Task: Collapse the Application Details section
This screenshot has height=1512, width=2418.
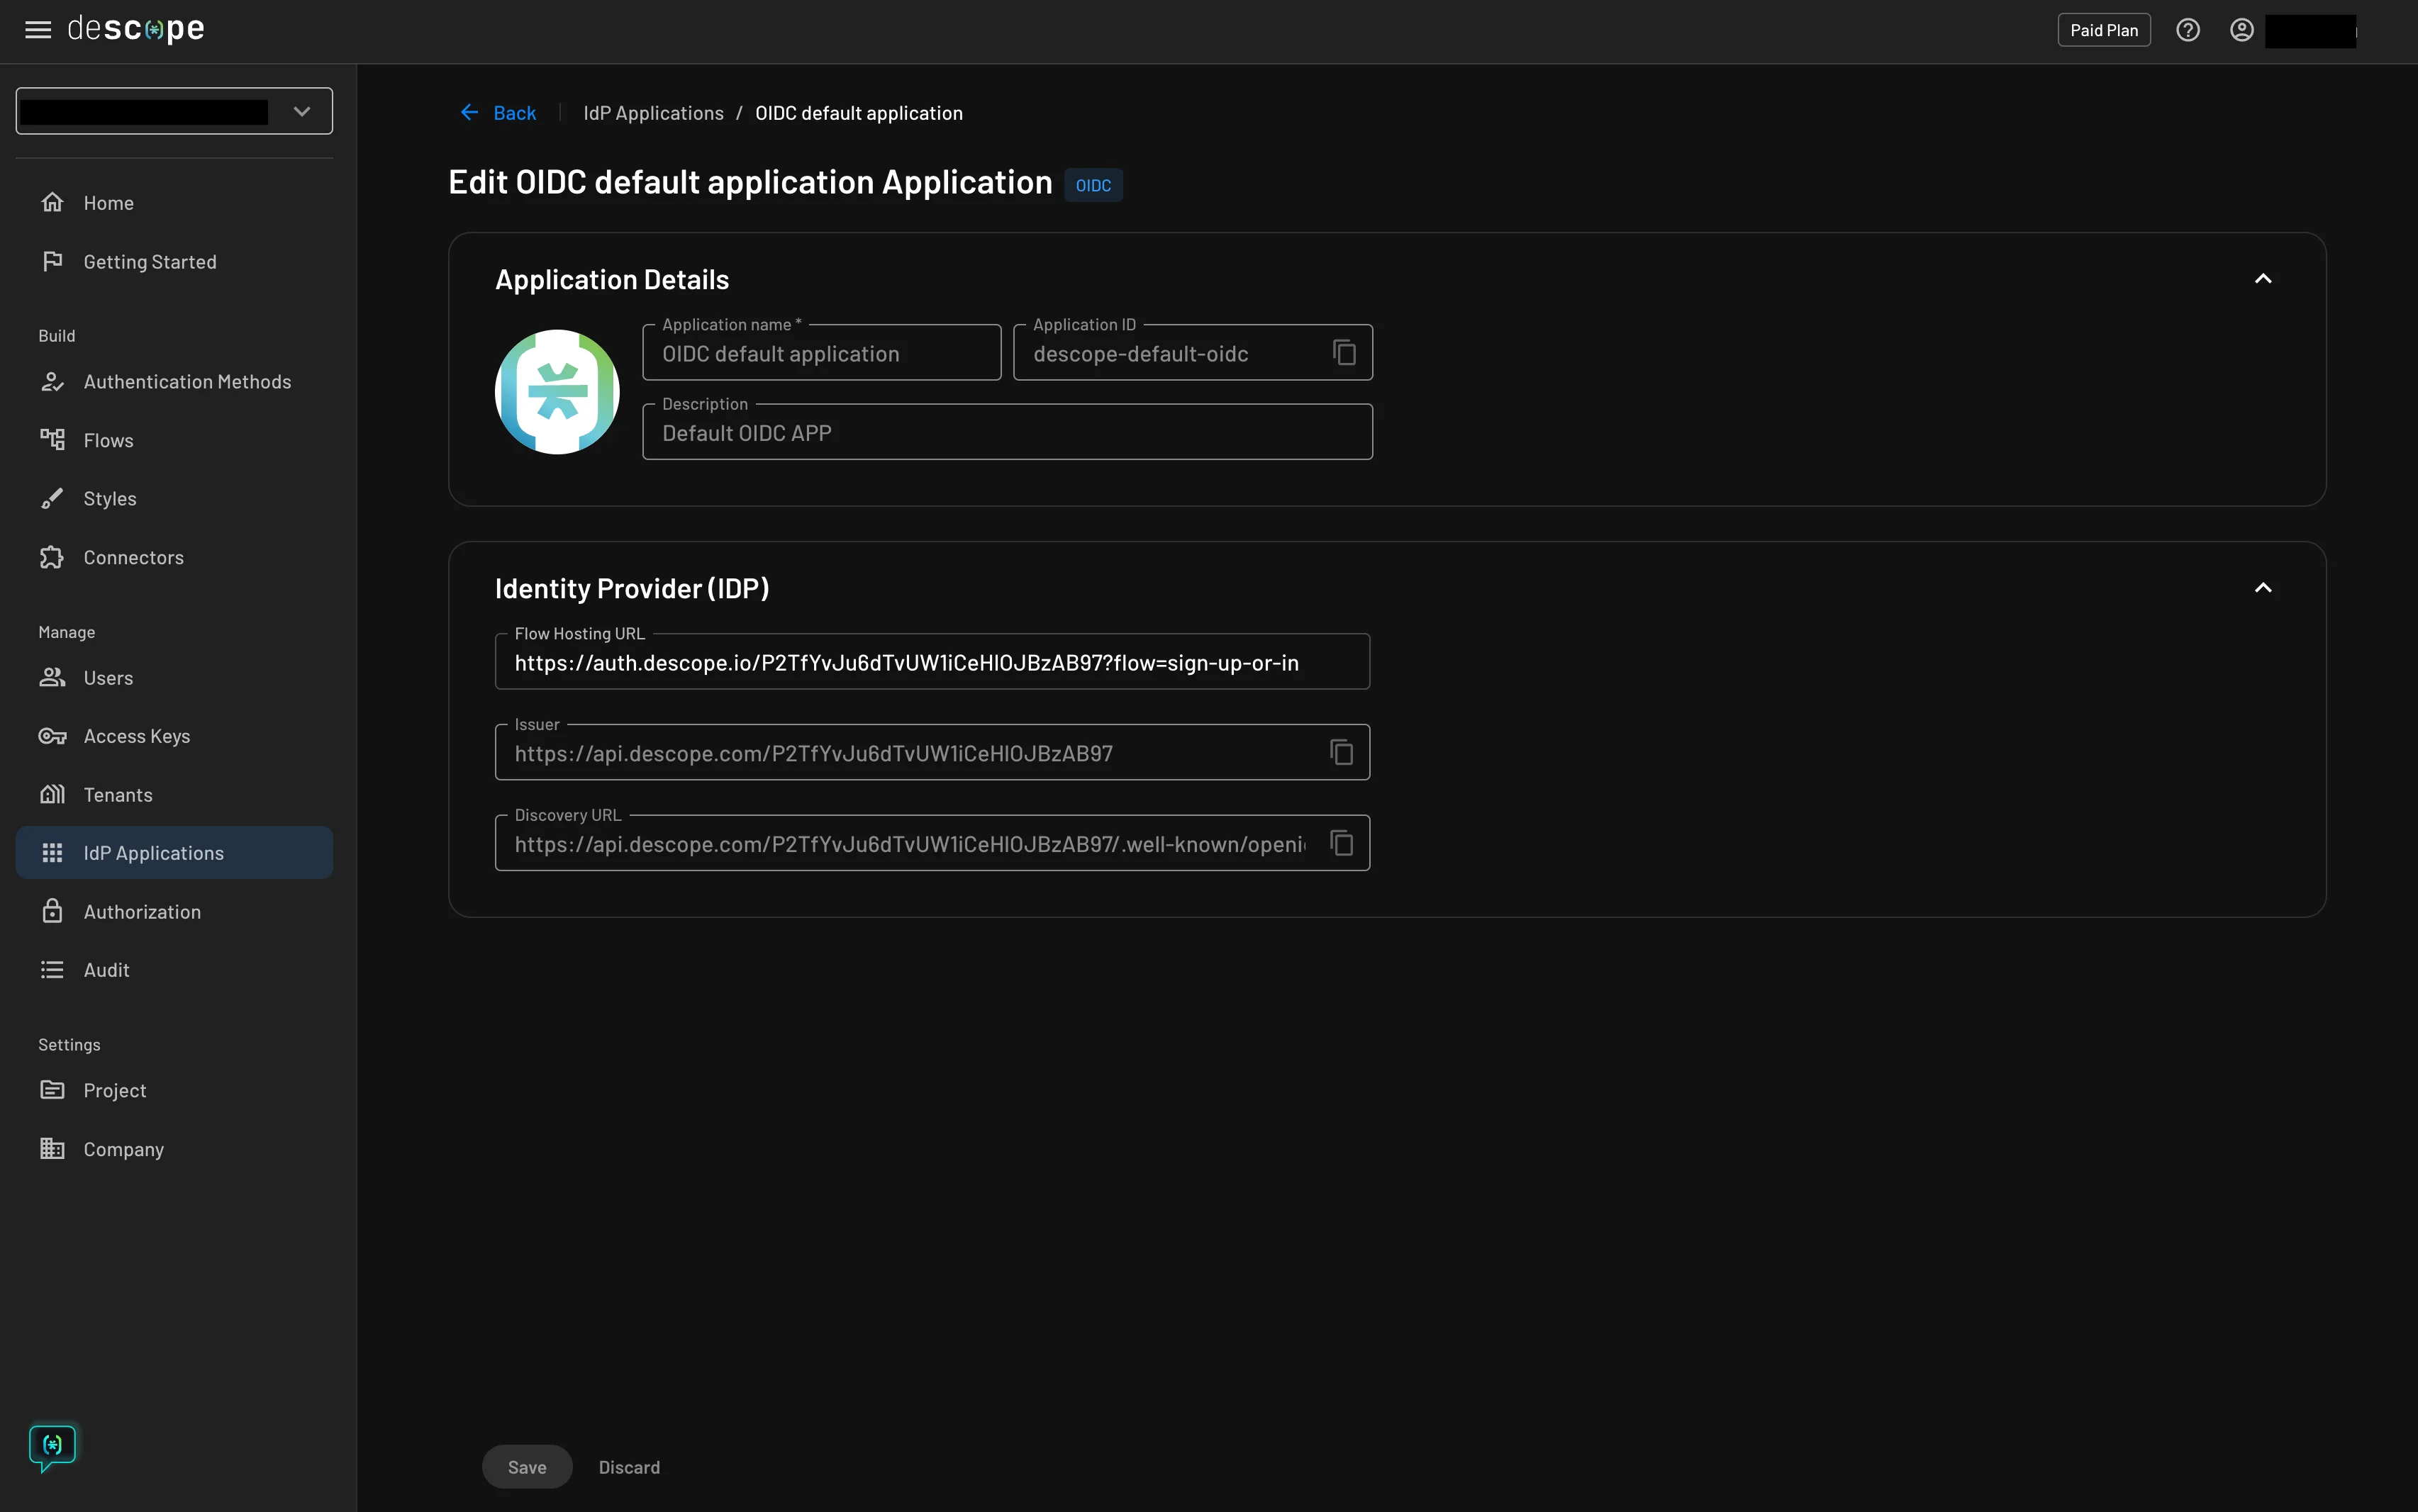Action: (x=2264, y=279)
